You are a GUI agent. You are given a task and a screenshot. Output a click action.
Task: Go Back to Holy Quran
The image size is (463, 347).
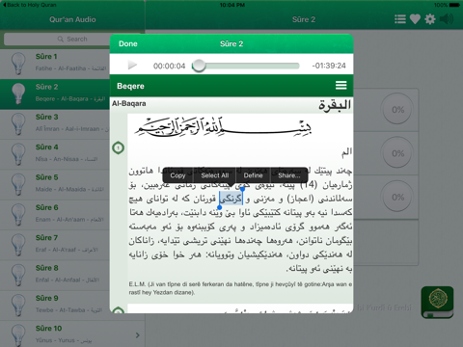click(x=30, y=5)
